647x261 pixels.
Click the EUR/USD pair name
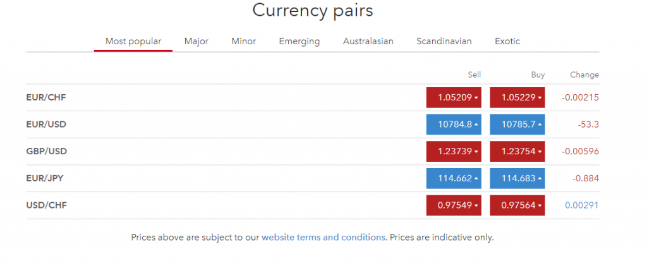pyautogui.click(x=46, y=124)
